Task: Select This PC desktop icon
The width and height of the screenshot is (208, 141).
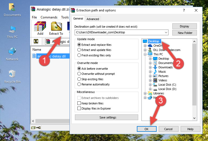Action: point(12,32)
